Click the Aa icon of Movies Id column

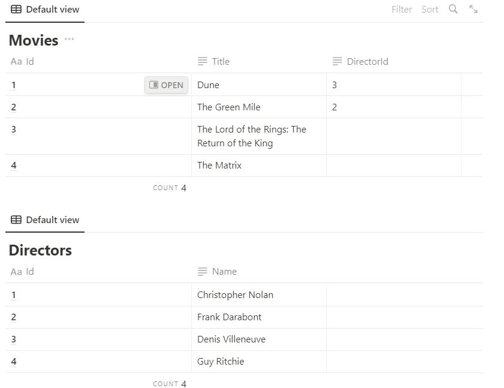point(16,62)
